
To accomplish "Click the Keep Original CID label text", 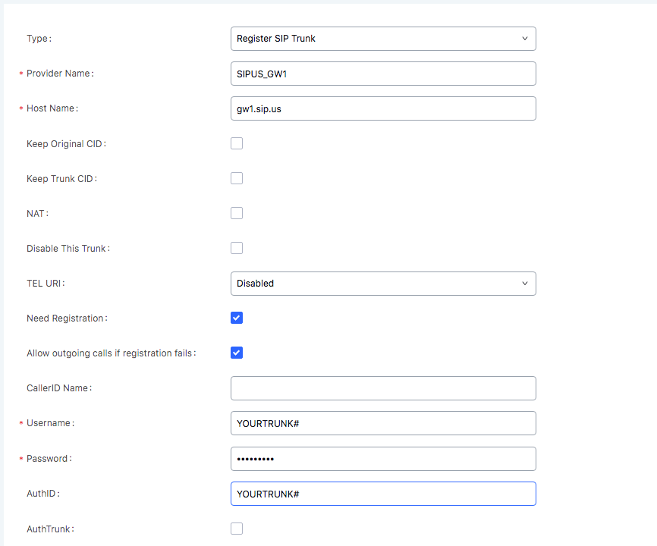I will pyautogui.click(x=66, y=144).
